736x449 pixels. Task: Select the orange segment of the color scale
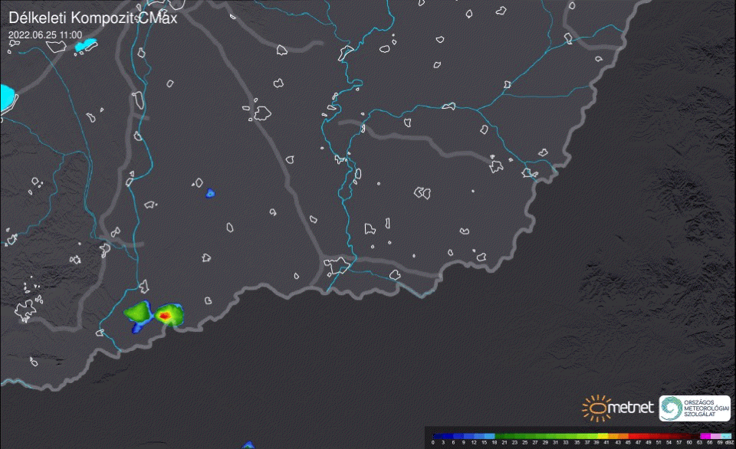pyautogui.click(x=619, y=435)
